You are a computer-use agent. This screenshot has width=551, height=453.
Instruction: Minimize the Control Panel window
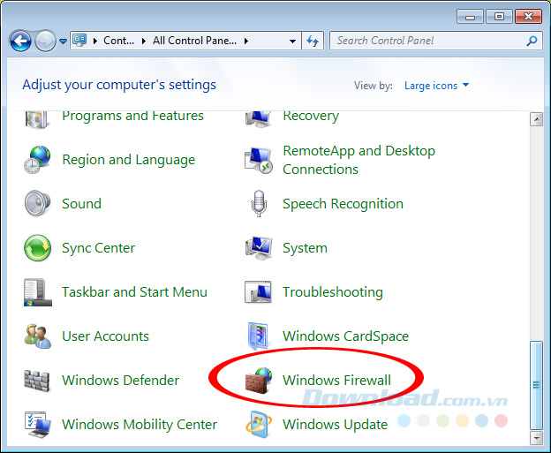[x=470, y=17]
